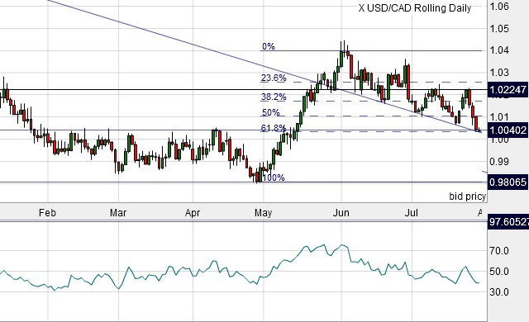Click the 'bid price' label
Viewport: 529px width, 322px height.
coord(467,196)
